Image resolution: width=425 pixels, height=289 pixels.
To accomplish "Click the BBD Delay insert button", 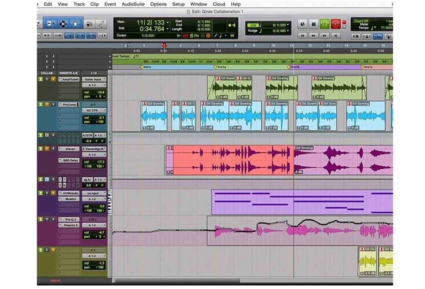I will pos(69,160).
